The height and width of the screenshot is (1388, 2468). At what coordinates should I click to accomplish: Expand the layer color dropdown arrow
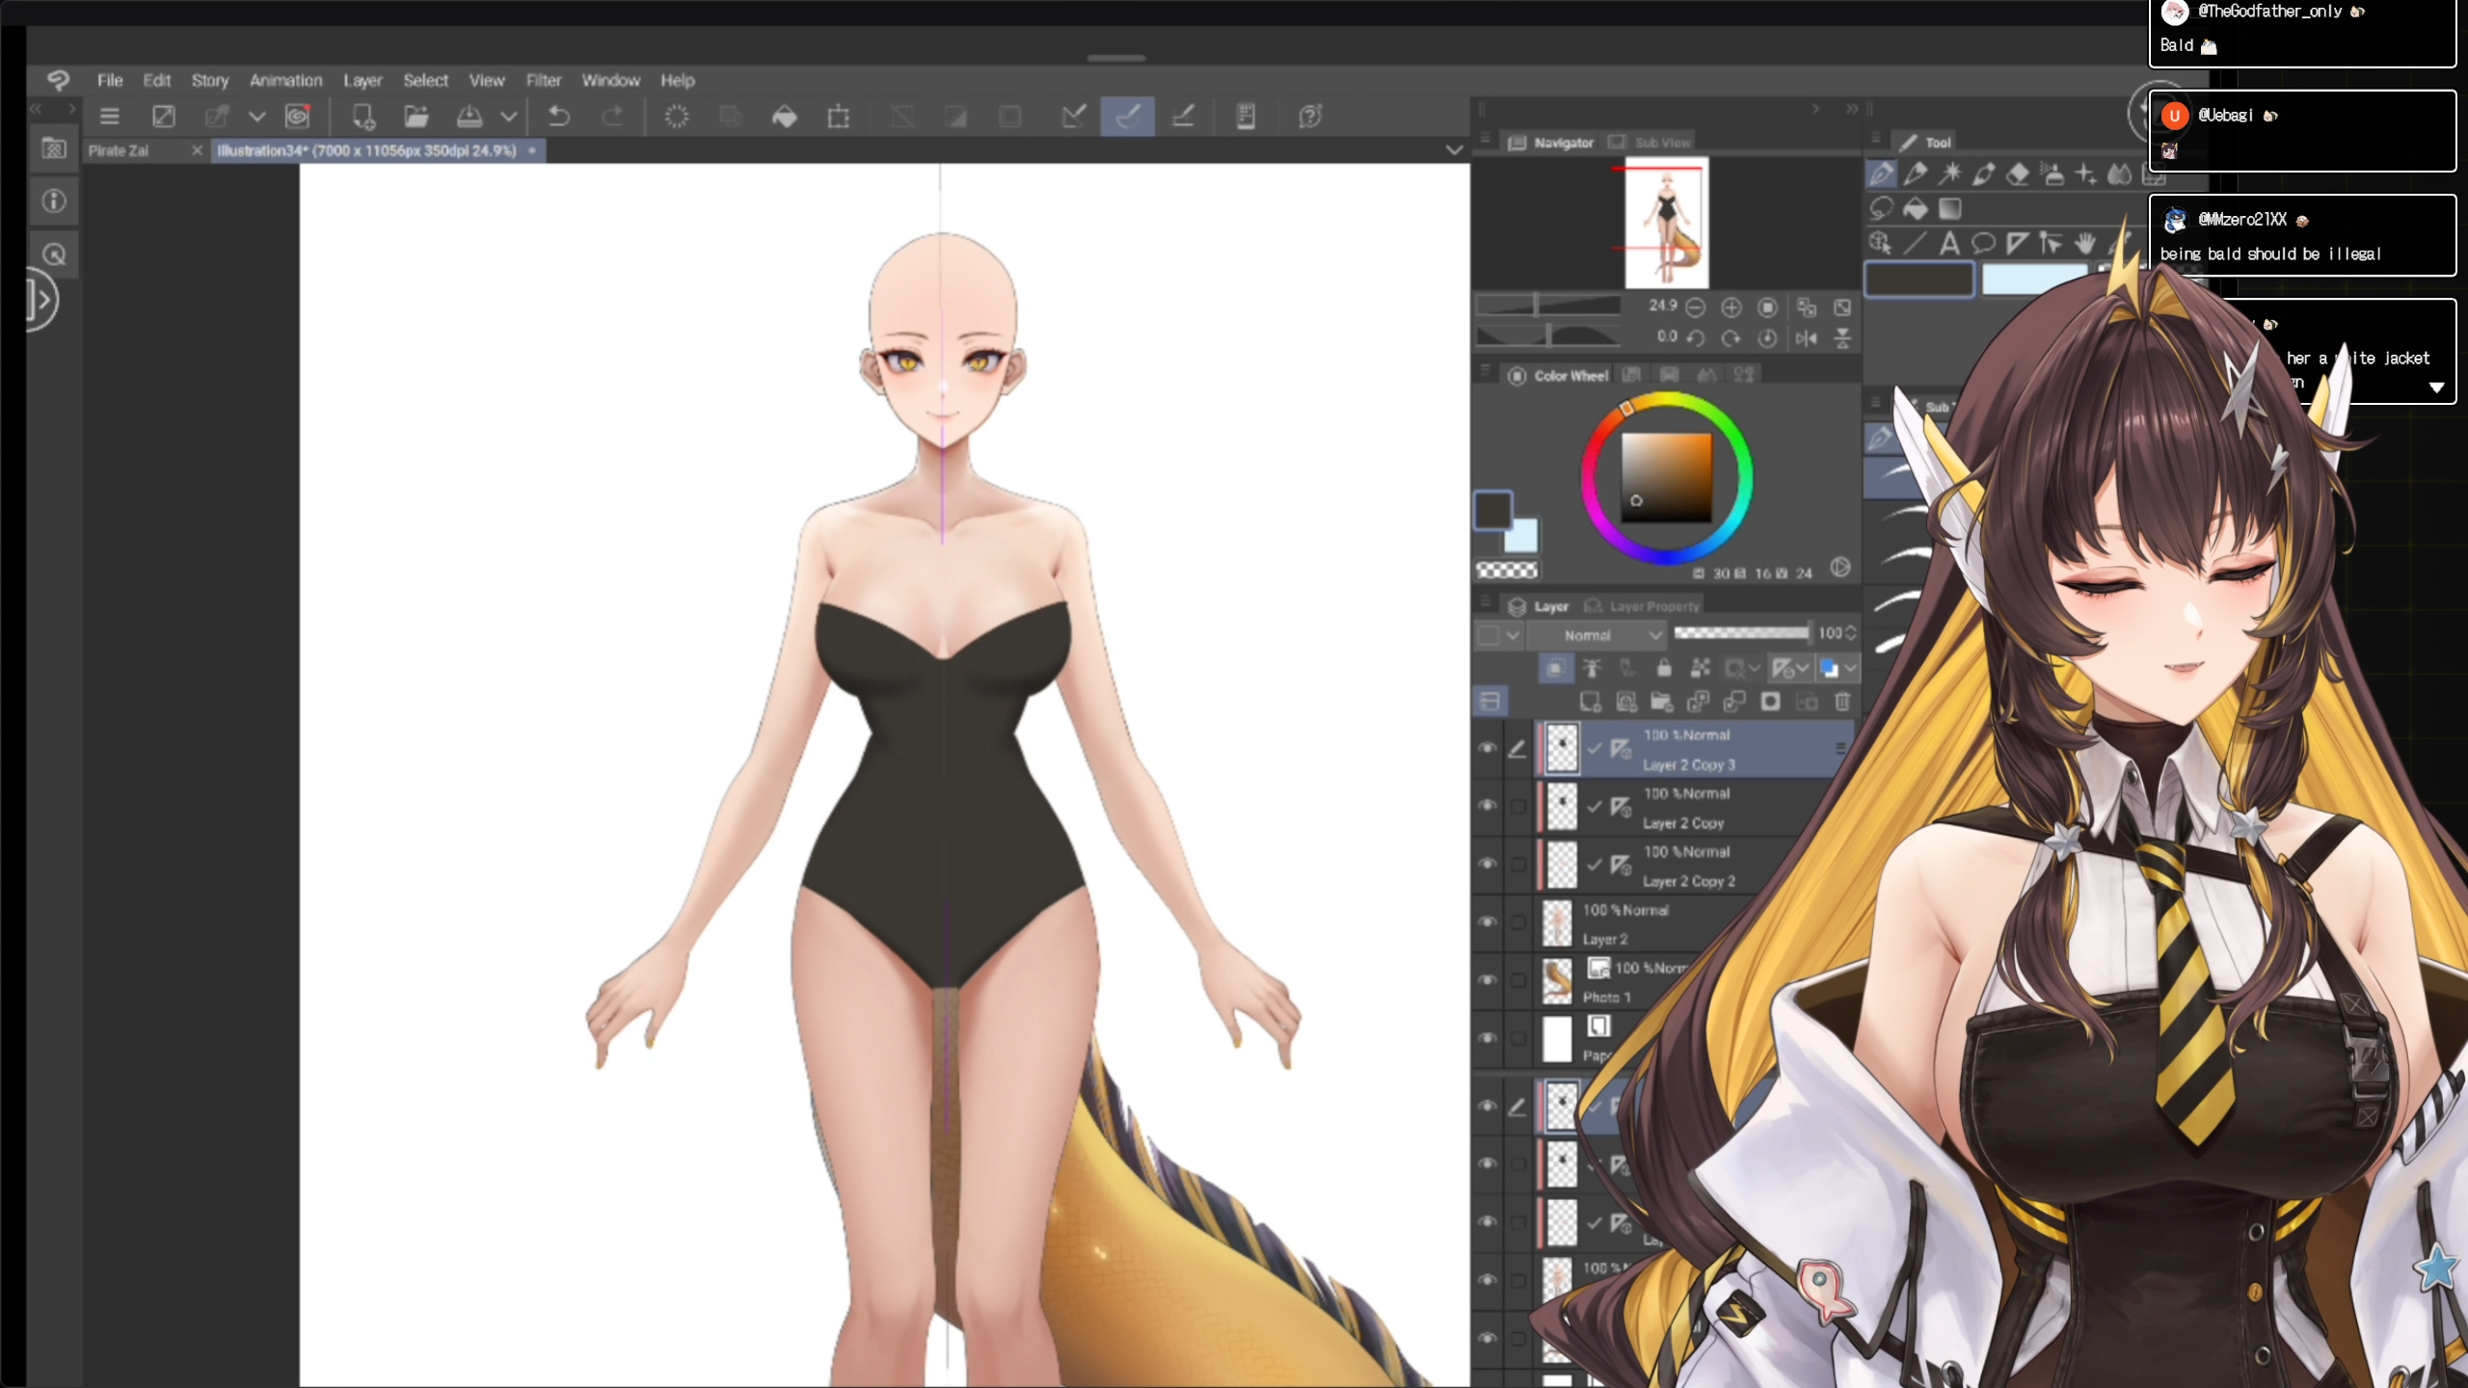1852,668
